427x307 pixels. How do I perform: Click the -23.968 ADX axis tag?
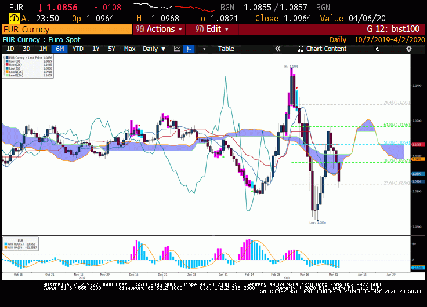click(418, 268)
